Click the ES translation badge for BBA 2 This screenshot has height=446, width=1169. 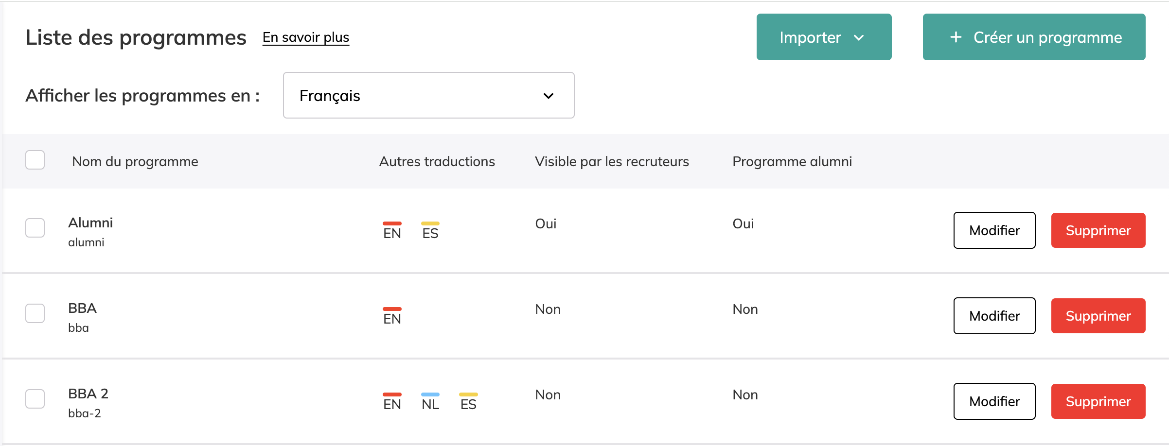[x=468, y=402]
